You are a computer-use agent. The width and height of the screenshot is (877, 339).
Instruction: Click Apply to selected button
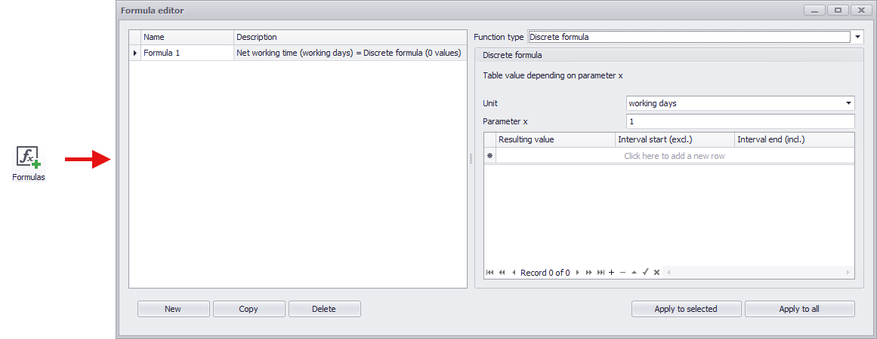pyautogui.click(x=686, y=309)
